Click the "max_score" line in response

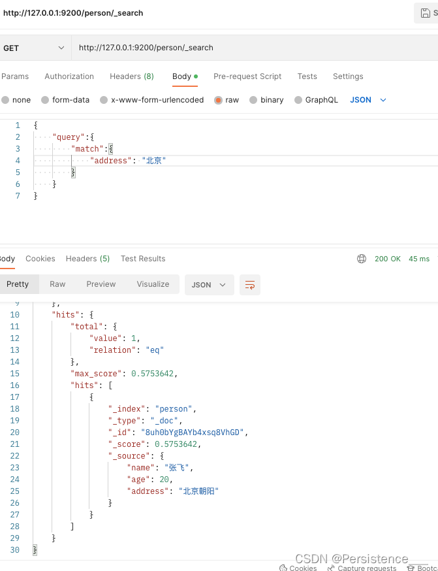tap(124, 374)
